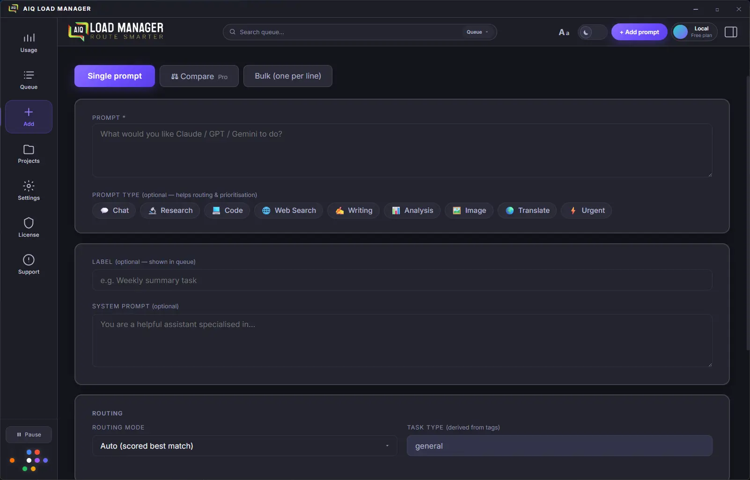This screenshot has width=750, height=480.
Task: Click the main Prompt text area
Action: point(402,150)
